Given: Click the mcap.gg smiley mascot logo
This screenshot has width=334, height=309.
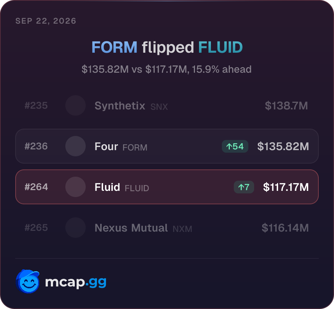Looking at the screenshot, I should (28, 281).
